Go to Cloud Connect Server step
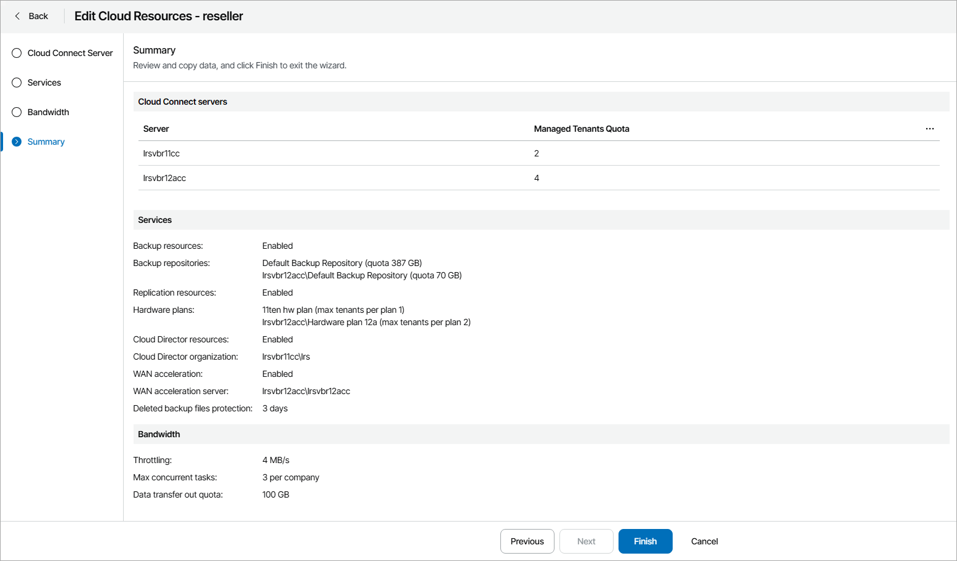The image size is (957, 561). pyautogui.click(x=70, y=53)
